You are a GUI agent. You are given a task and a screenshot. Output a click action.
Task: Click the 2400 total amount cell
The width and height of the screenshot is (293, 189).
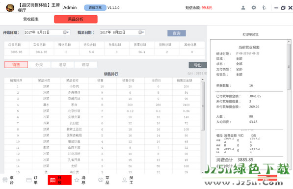186,105
